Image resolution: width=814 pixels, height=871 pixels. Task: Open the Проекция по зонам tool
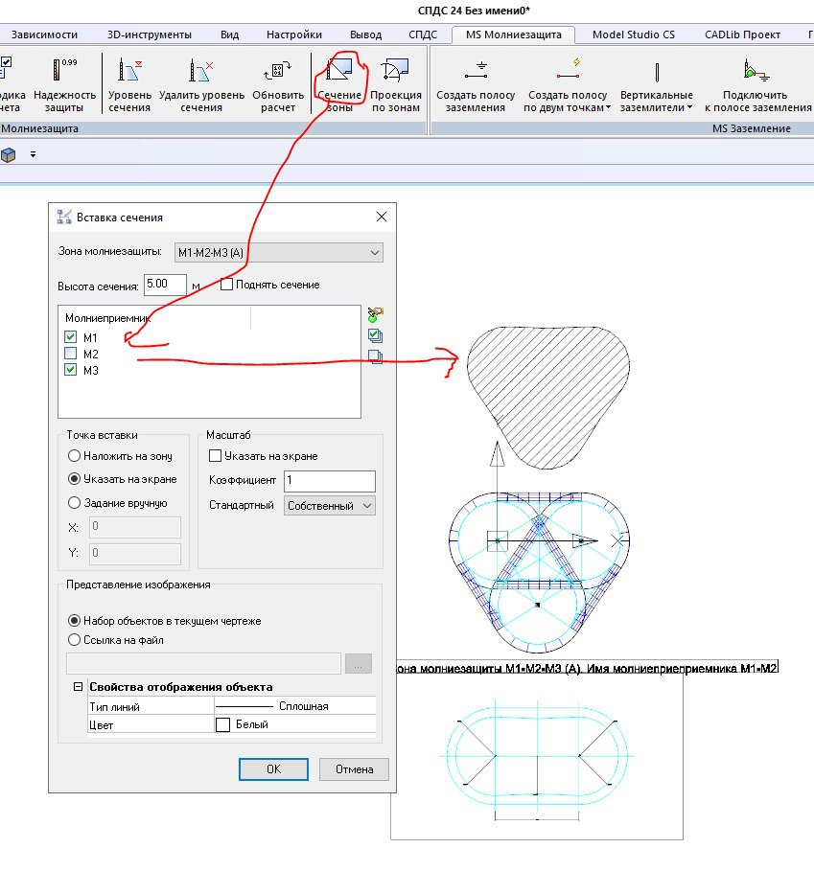pyautogui.click(x=395, y=72)
